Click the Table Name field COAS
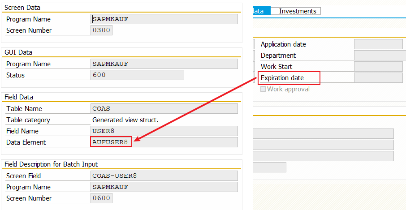This screenshot has width=406, height=210. click(x=164, y=109)
